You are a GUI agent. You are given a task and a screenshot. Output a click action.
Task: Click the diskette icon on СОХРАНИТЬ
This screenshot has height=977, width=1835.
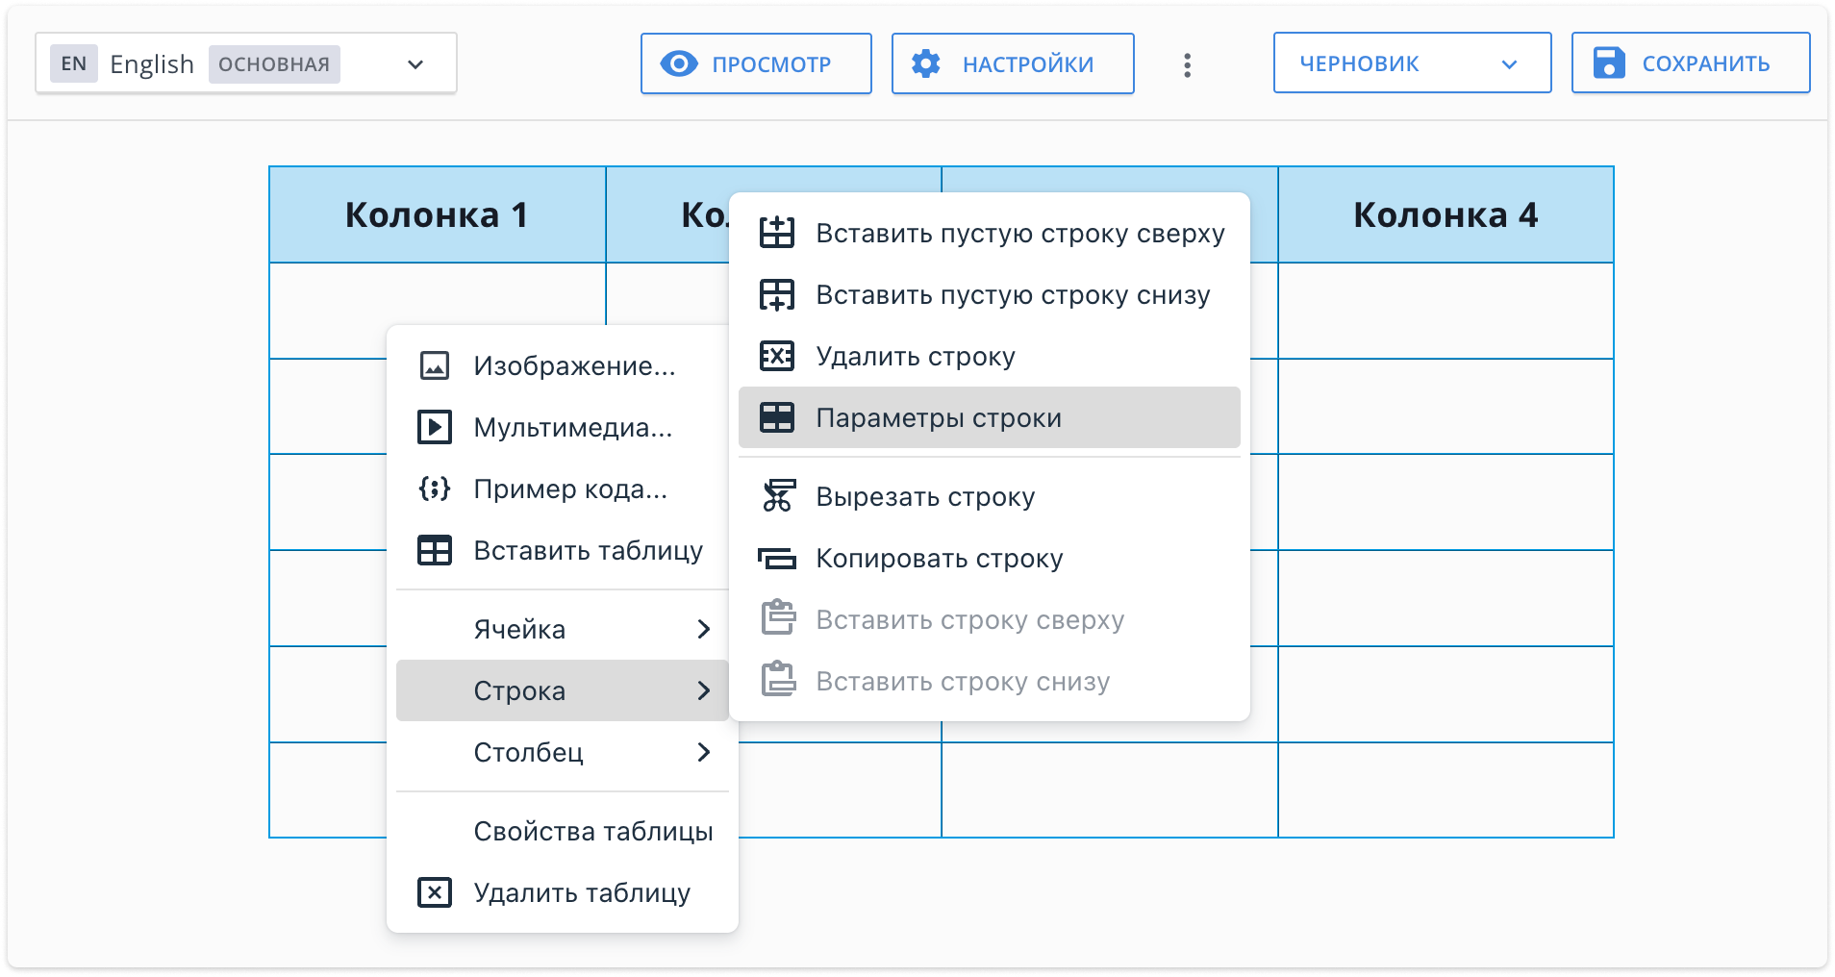tap(1610, 63)
